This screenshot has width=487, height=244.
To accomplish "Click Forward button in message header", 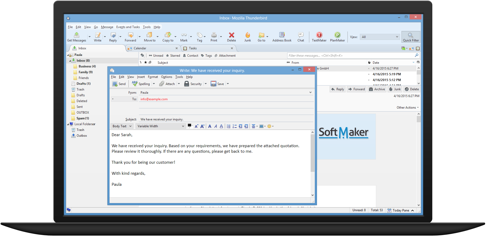I will coord(356,89).
